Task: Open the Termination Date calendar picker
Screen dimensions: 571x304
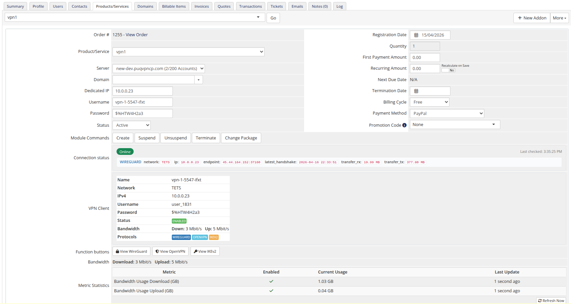Action: (x=416, y=91)
